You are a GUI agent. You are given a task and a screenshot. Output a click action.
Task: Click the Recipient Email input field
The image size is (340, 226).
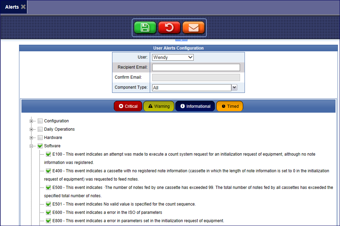(196, 67)
